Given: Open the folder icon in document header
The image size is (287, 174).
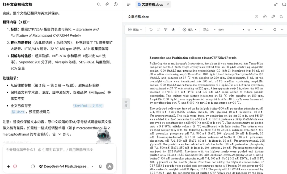Looking at the screenshot, I should pyautogui.click(x=281, y=17).
